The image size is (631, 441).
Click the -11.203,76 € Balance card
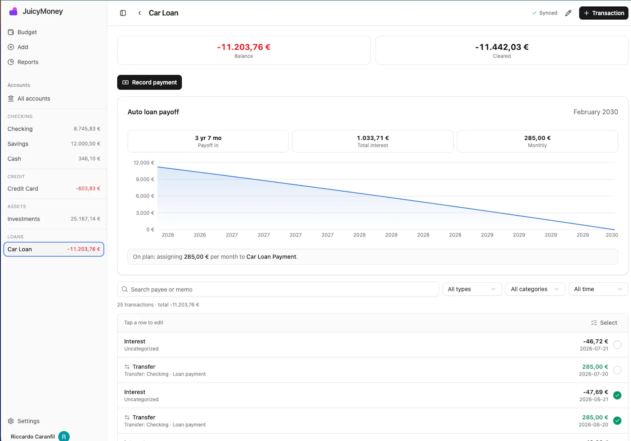coord(244,50)
